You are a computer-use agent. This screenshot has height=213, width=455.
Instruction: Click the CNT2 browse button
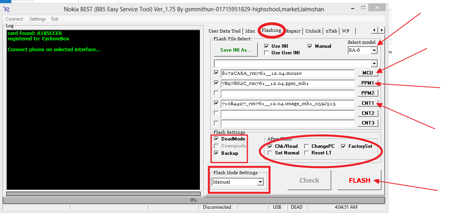[x=367, y=113]
